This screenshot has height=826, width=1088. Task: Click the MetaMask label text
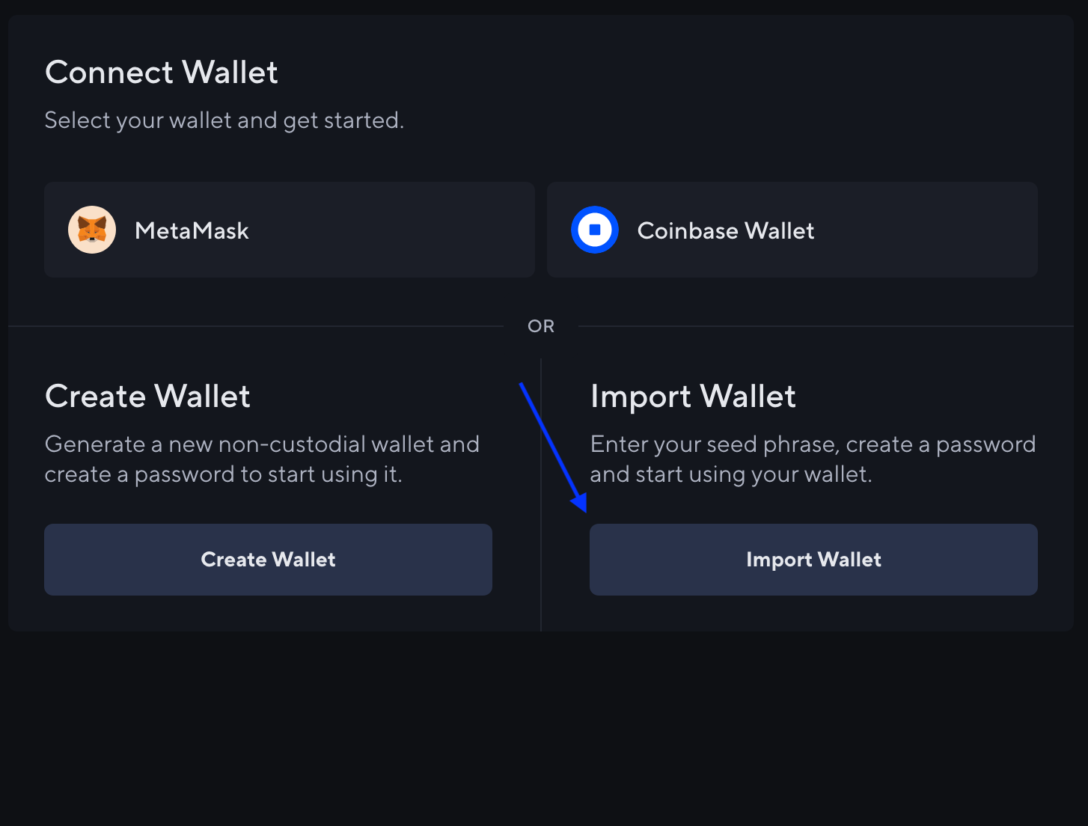tap(192, 230)
